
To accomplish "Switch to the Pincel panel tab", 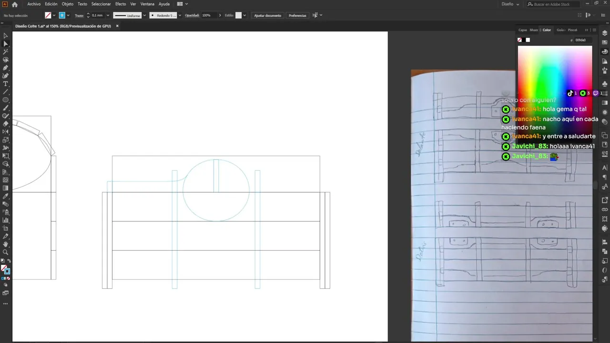I will (572, 30).
